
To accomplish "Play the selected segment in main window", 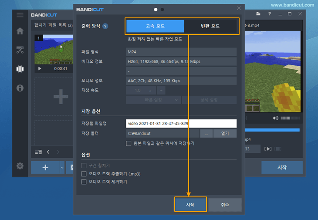I will tap(268, 149).
